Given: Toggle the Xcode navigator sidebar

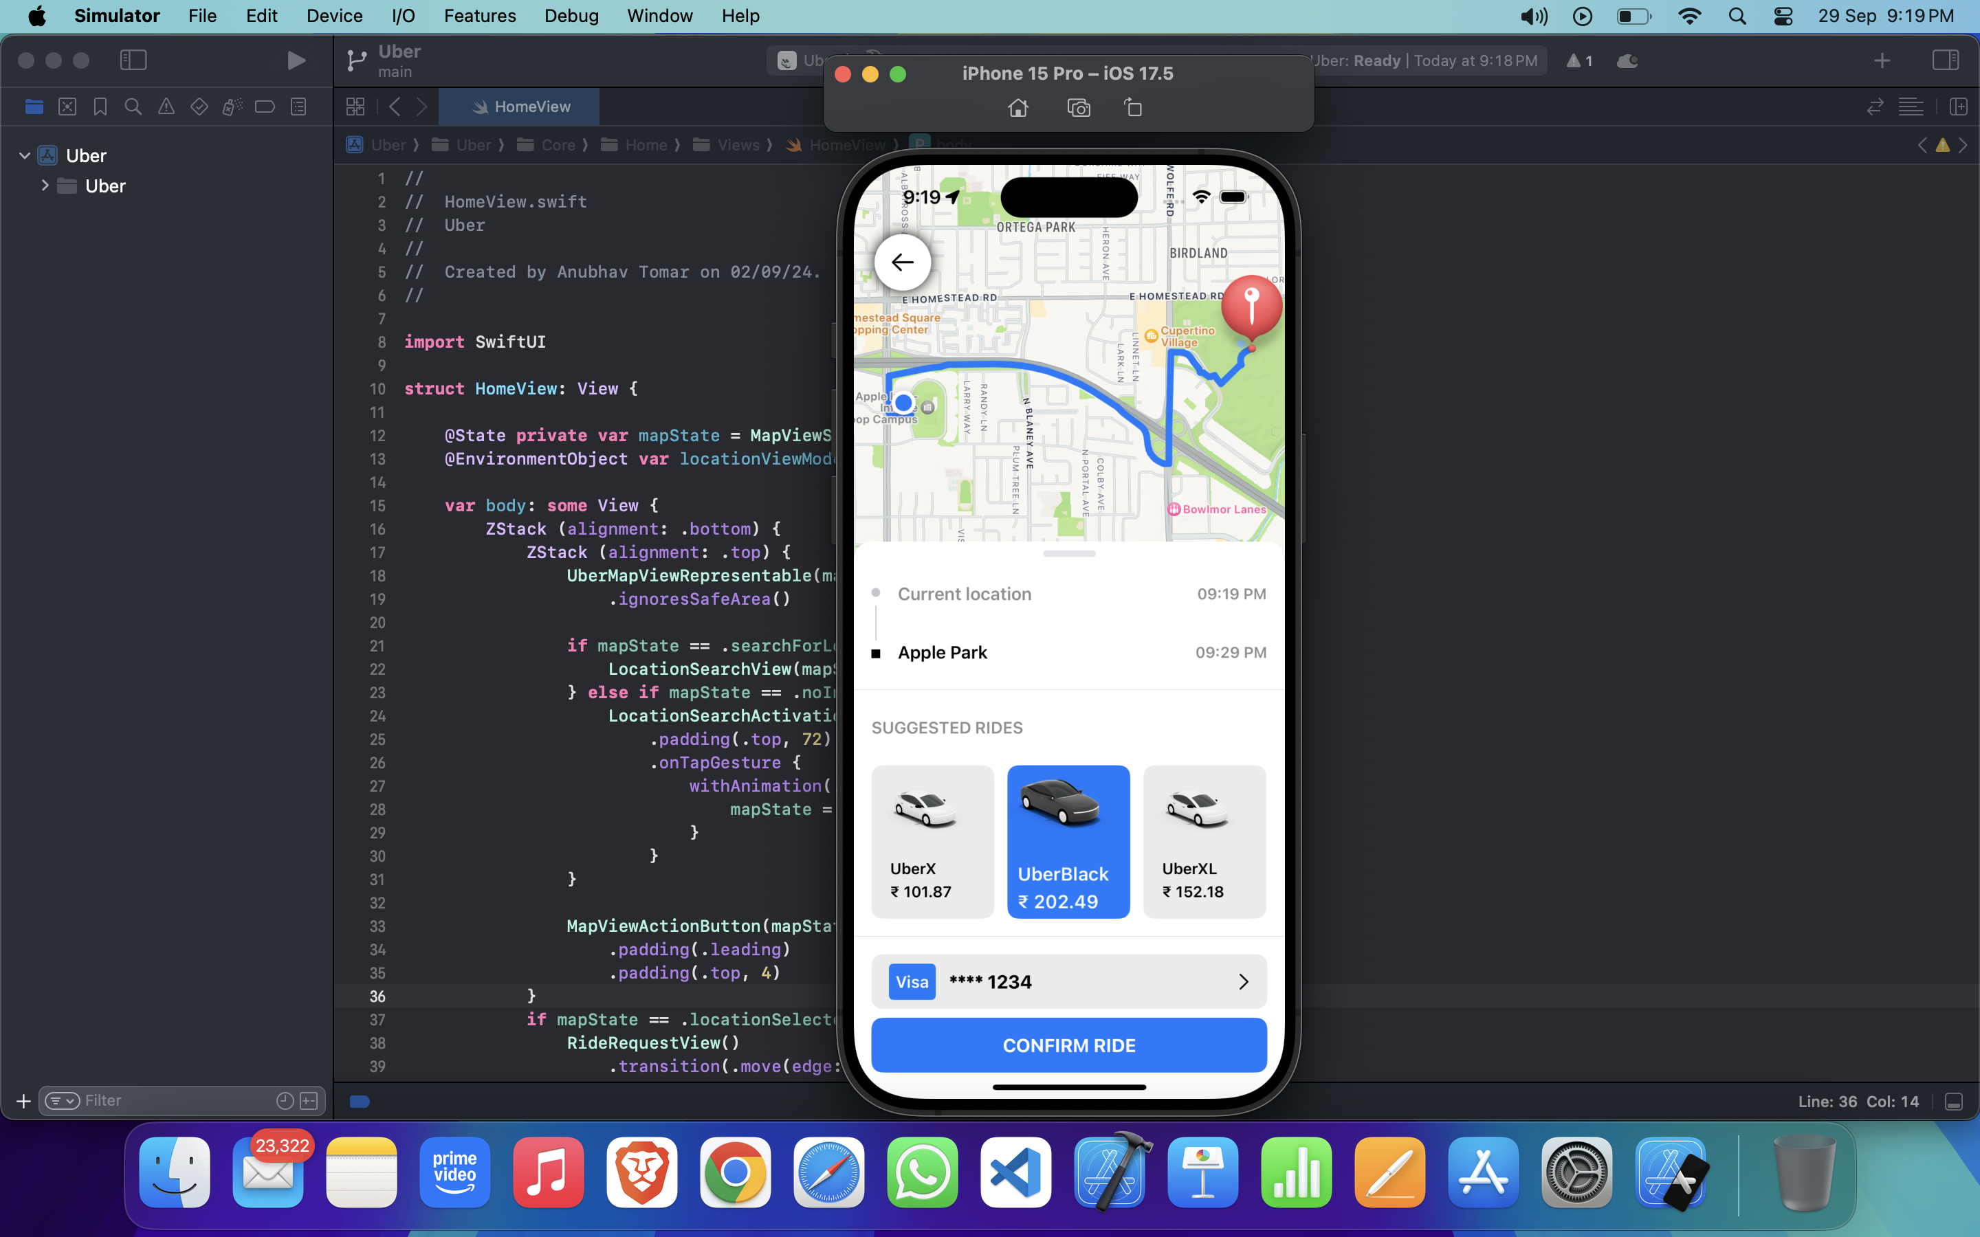Looking at the screenshot, I should (133, 60).
